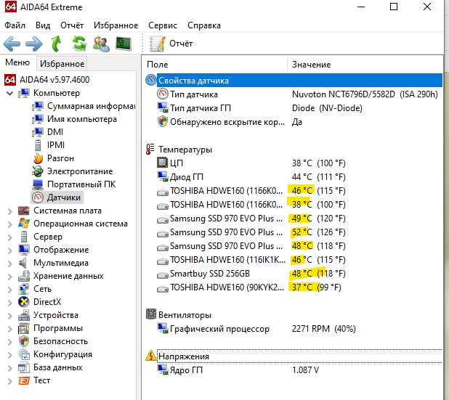Open the users manage icon in toolbar

(x=101, y=44)
